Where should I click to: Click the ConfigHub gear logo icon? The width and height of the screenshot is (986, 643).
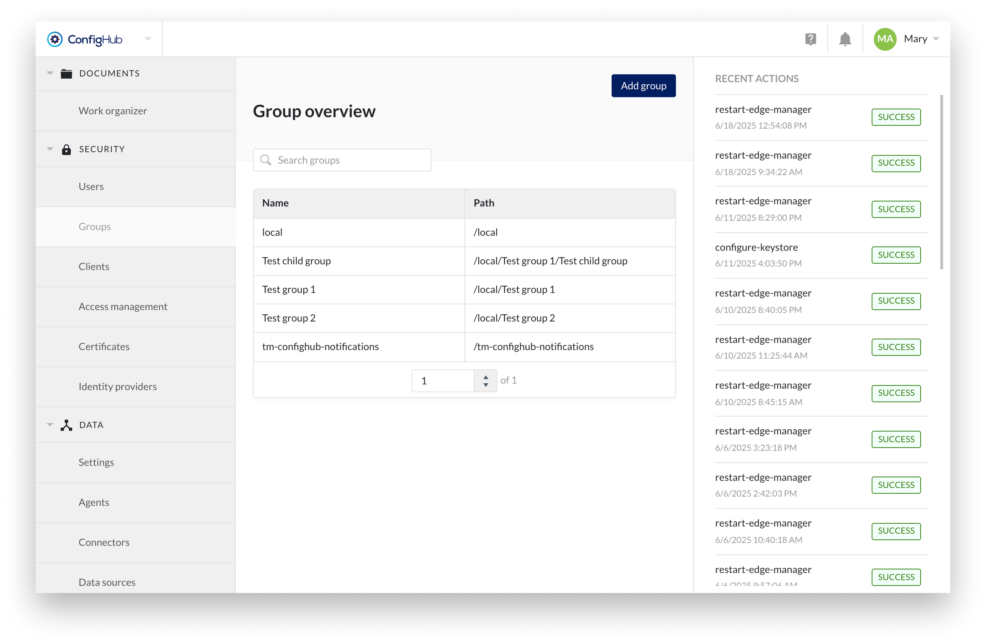click(x=55, y=39)
